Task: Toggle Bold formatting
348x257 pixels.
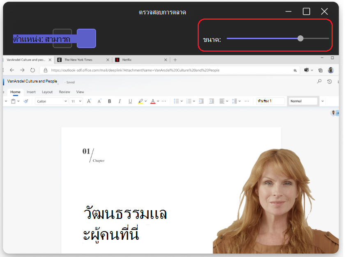Action: tap(109, 101)
